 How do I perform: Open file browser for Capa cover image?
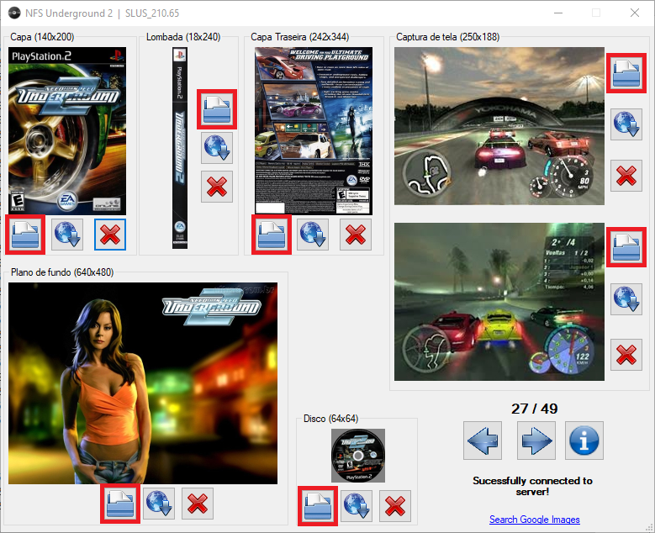tap(24, 234)
